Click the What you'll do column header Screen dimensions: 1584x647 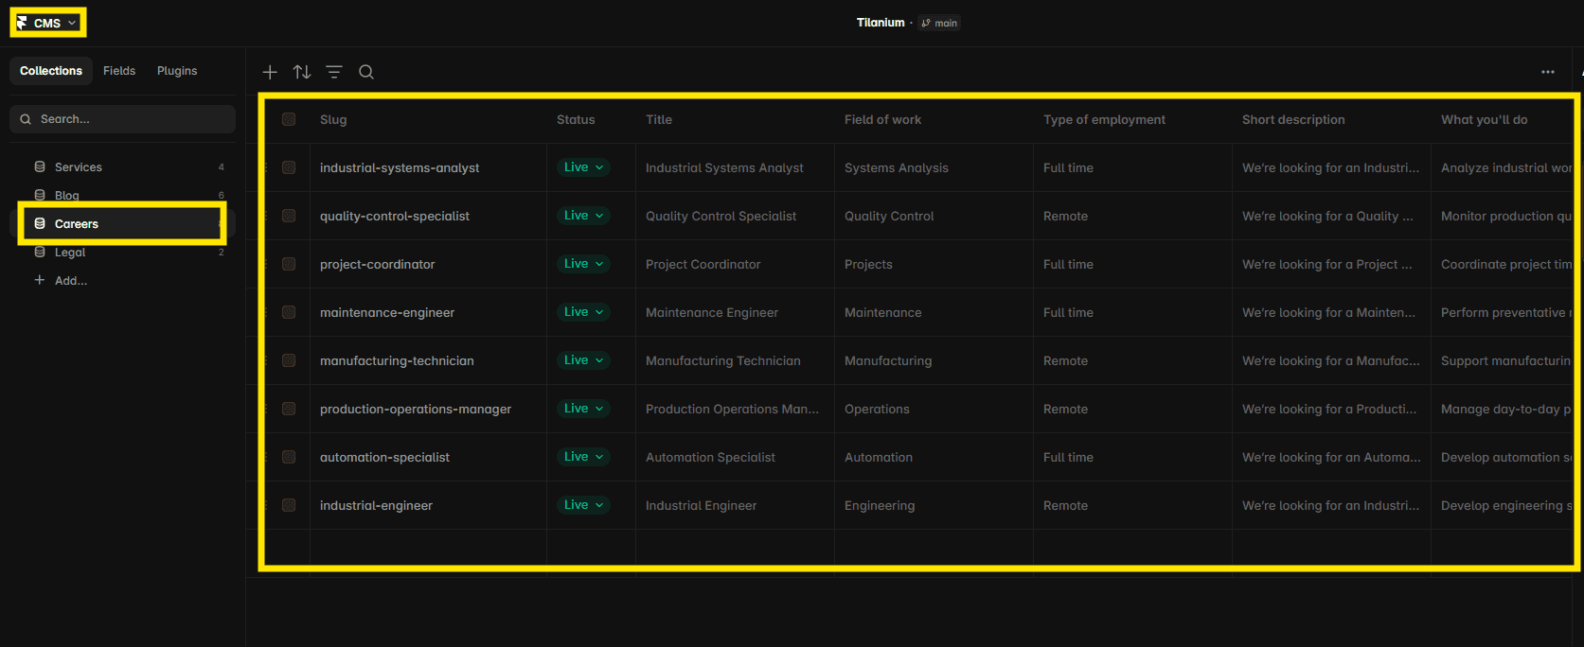tap(1484, 119)
